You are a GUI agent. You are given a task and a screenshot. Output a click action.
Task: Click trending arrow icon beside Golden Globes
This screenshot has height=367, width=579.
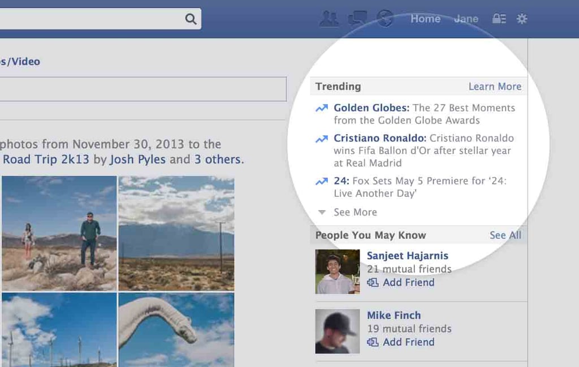[x=322, y=108]
